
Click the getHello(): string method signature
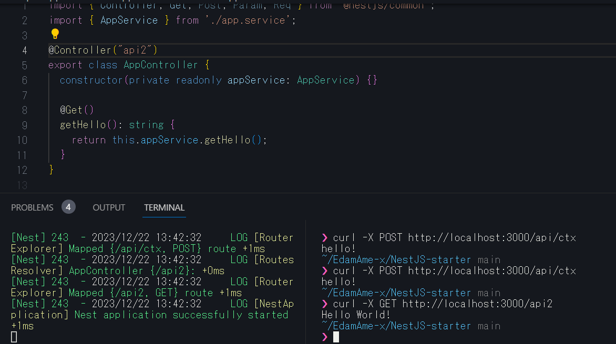[117, 125]
